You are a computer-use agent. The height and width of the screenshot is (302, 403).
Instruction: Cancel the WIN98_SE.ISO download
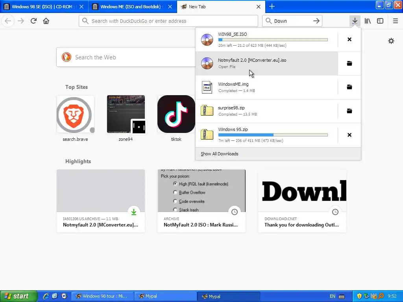(x=349, y=39)
